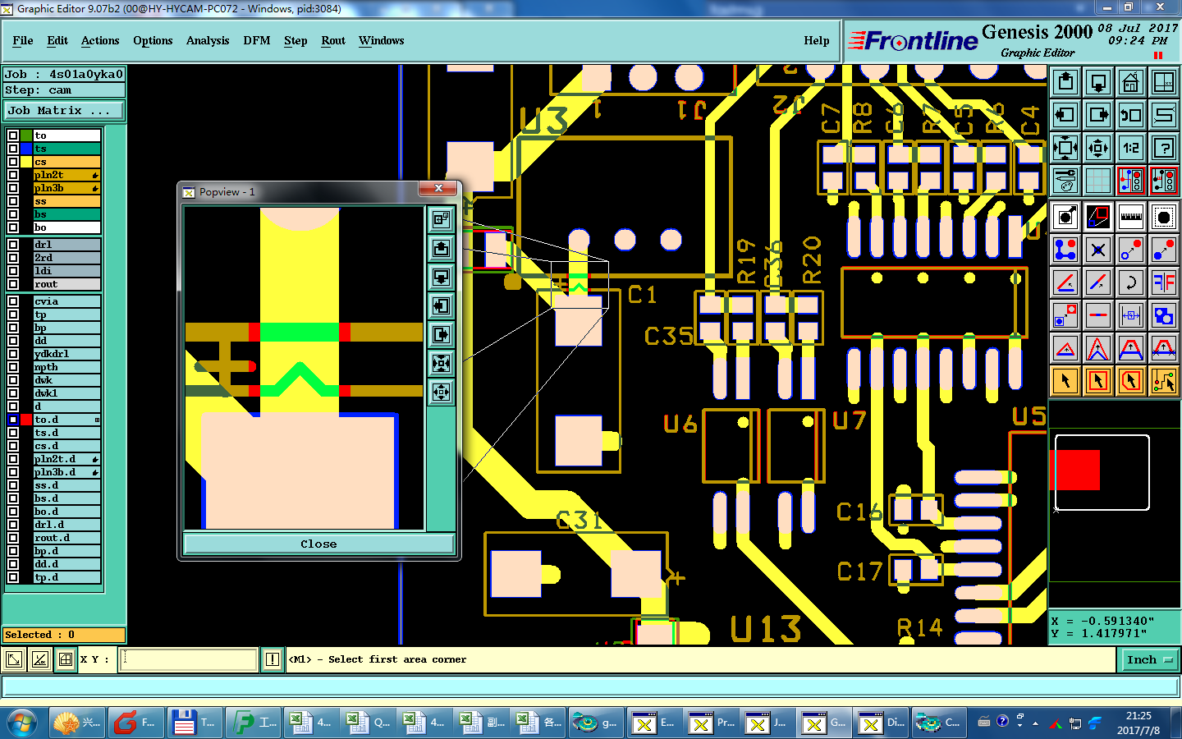Click the Close button in Popview
The image size is (1182, 739).
(318, 544)
